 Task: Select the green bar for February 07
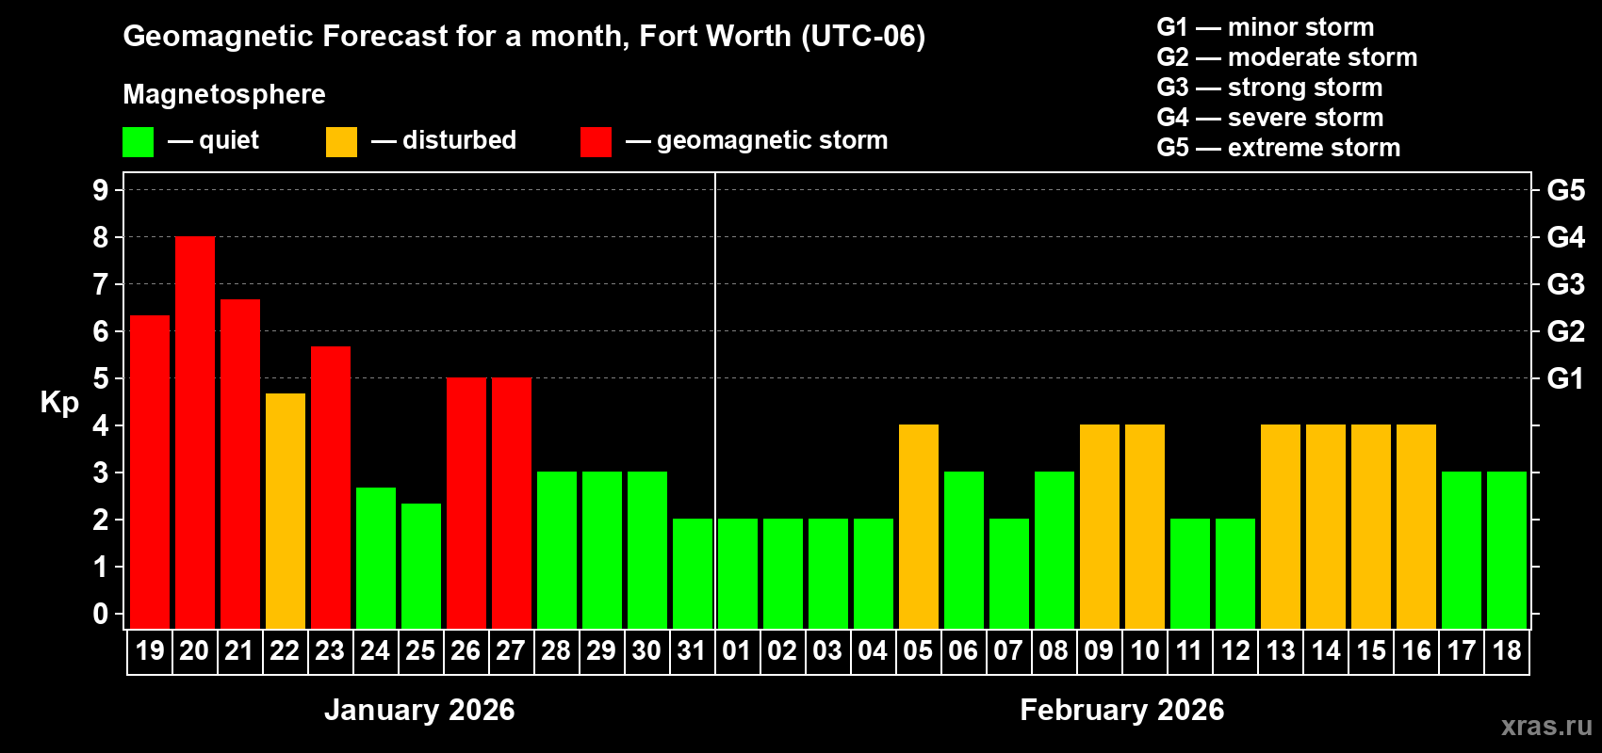1009,573
